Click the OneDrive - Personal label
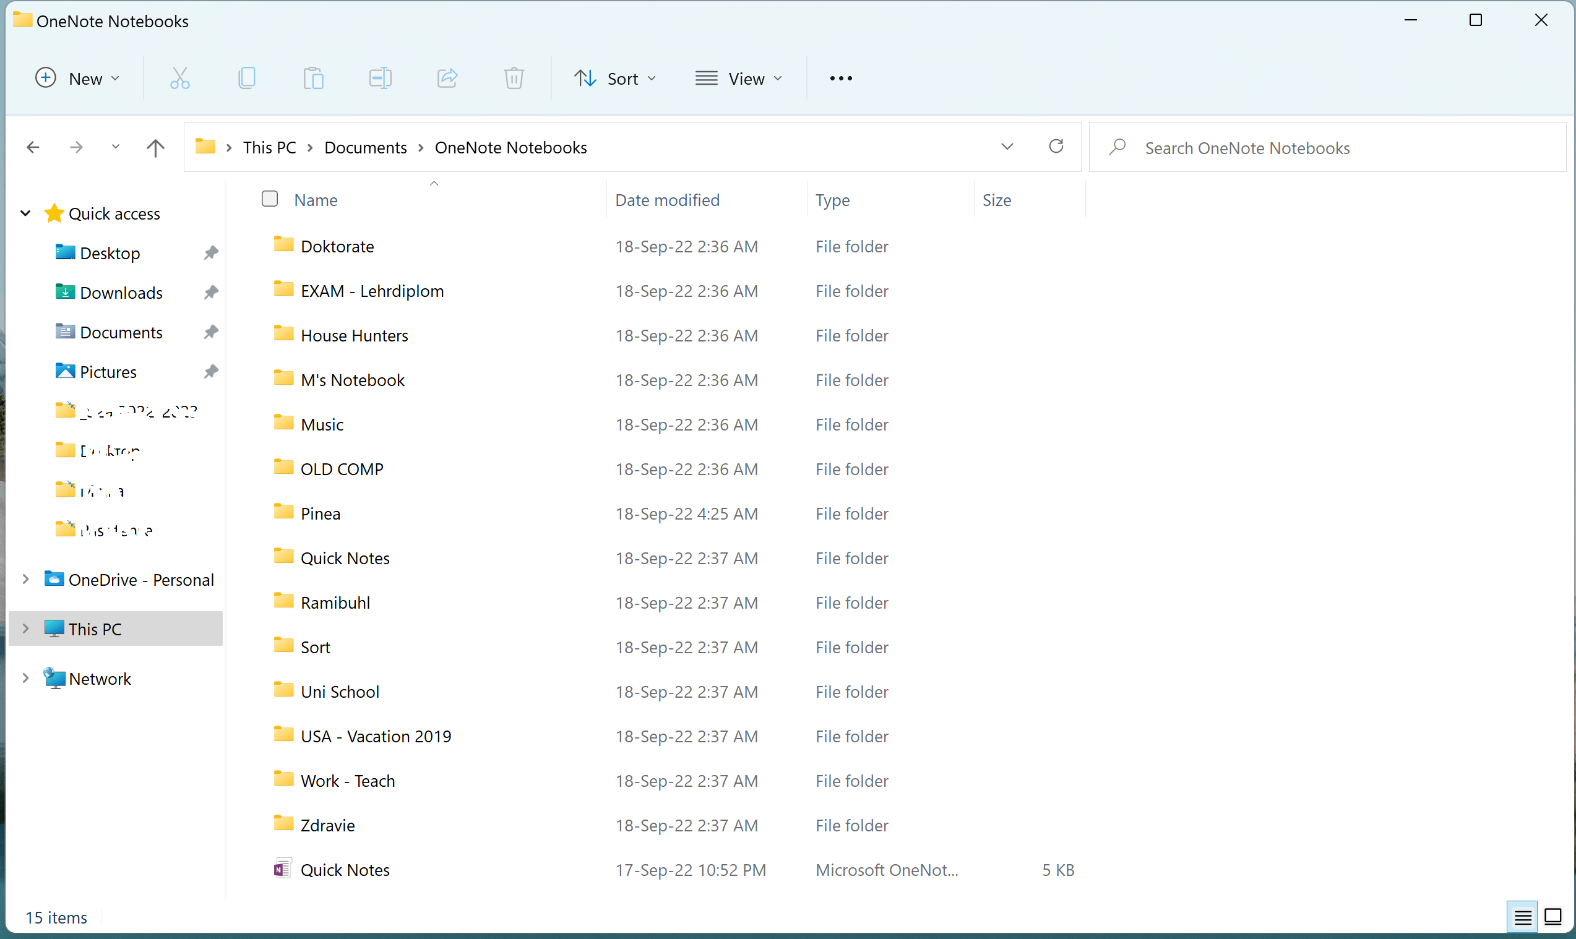 (x=141, y=580)
